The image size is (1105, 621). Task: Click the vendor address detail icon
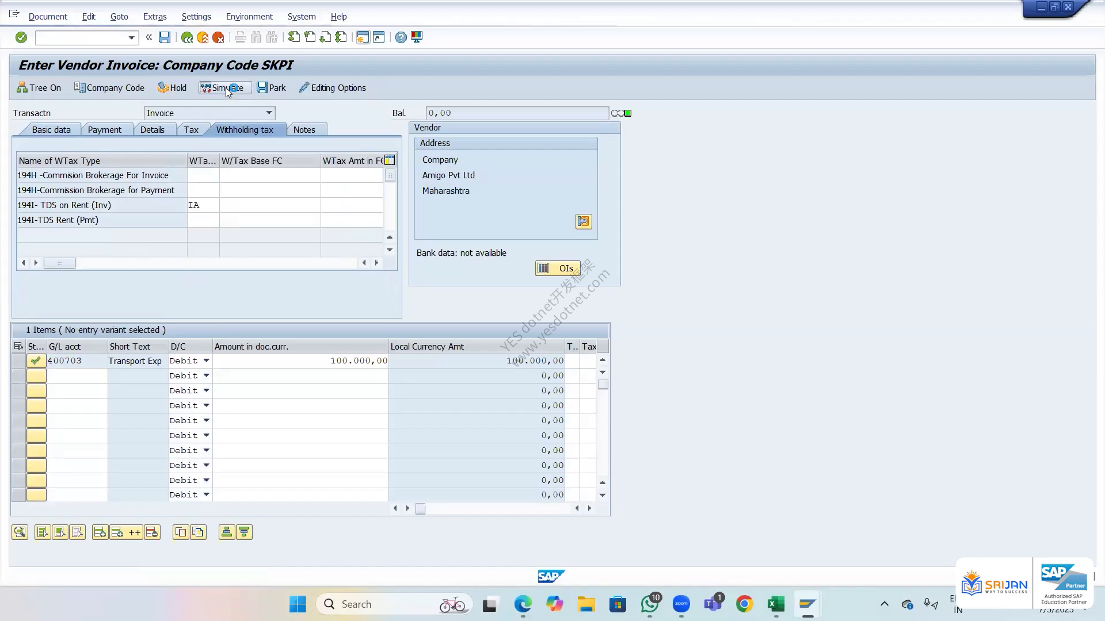pos(584,221)
